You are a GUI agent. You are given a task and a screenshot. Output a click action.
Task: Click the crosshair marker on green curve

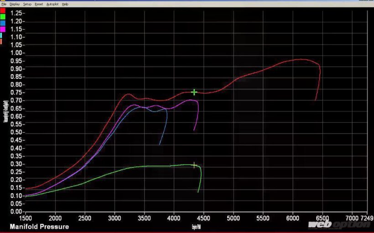194,165
